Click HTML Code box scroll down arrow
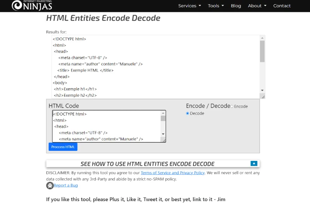 click(163, 134)
